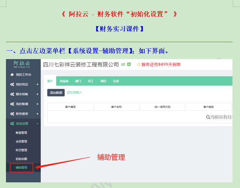Click the gears icon beside 期末结帐
Viewport: 240px width, 188px height.
point(12,94)
